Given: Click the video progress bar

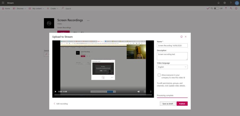Looking at the screenshot, I should click(103, 95).
